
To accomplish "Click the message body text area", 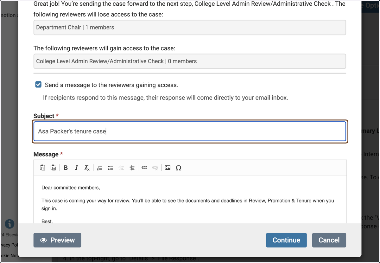I will [x=190, y=200].
